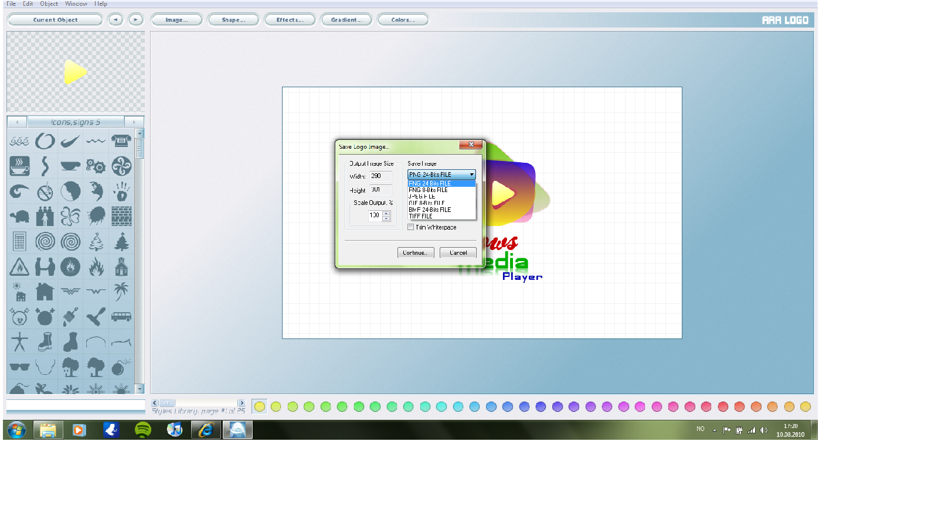The width and height of the screenshot is (938, 527).
Task: Go to next icon library category
Action: [134, 122]
